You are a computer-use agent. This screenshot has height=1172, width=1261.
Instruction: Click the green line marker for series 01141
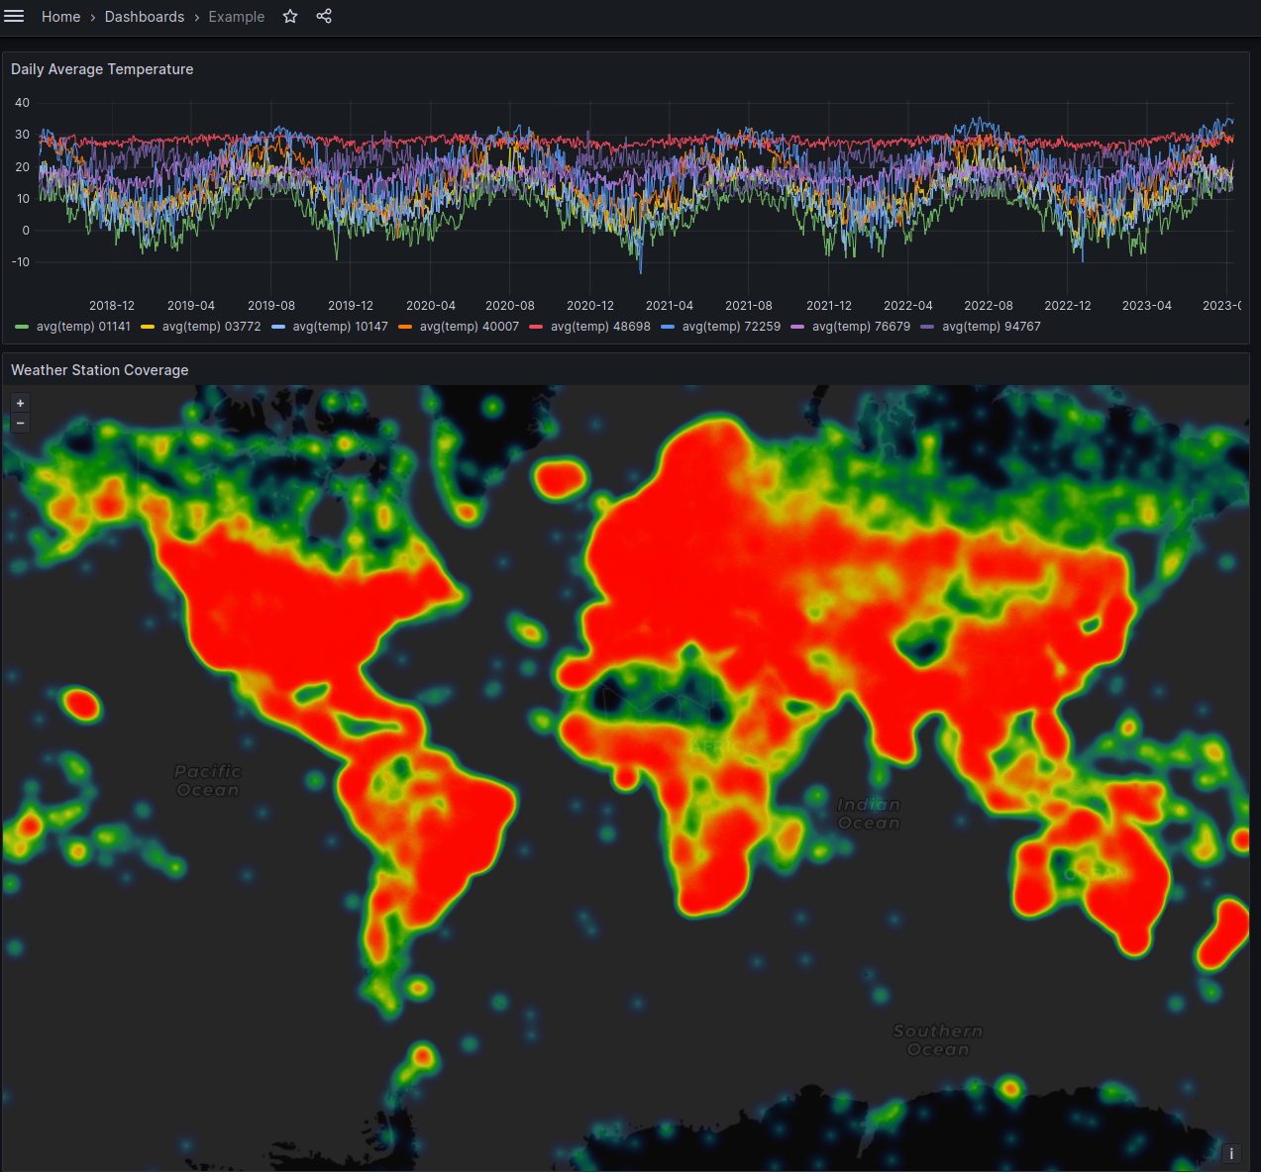20,326
